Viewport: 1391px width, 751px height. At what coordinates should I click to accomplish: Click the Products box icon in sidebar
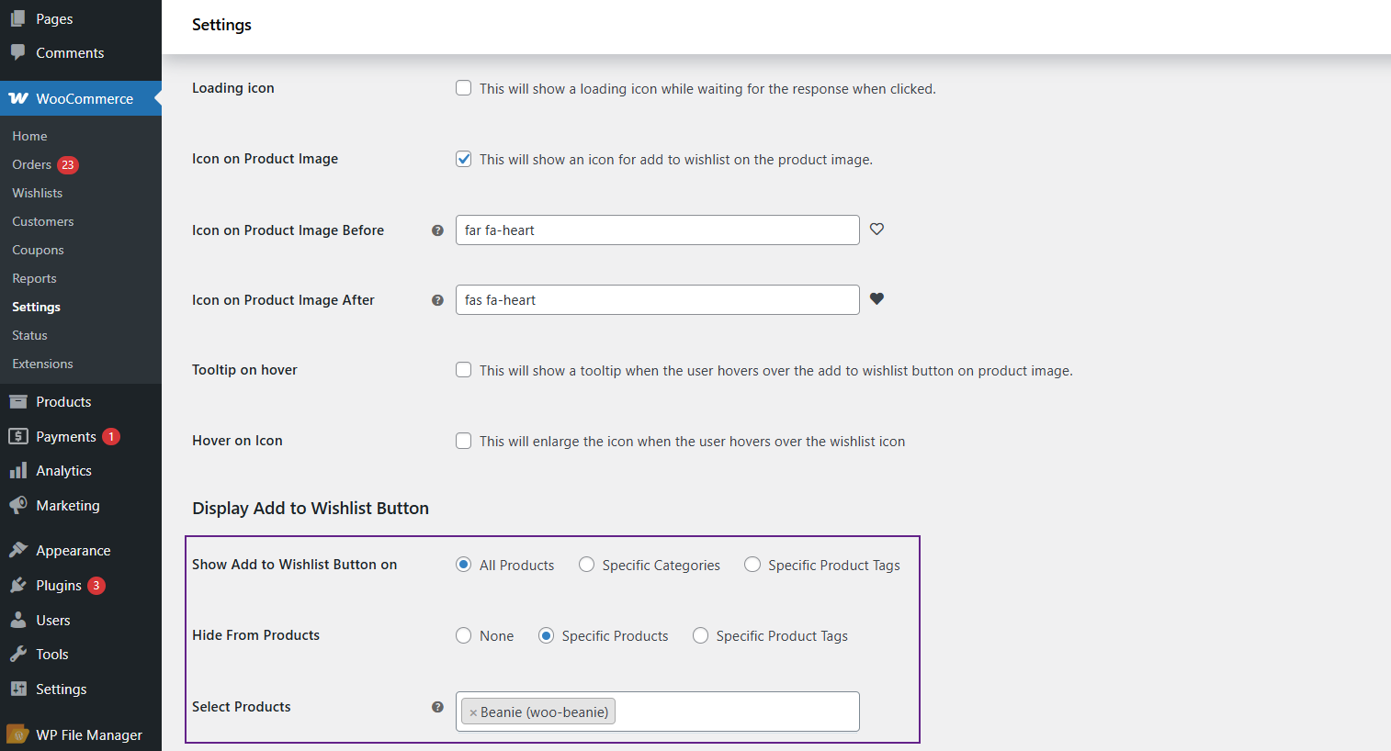(17, 401)
